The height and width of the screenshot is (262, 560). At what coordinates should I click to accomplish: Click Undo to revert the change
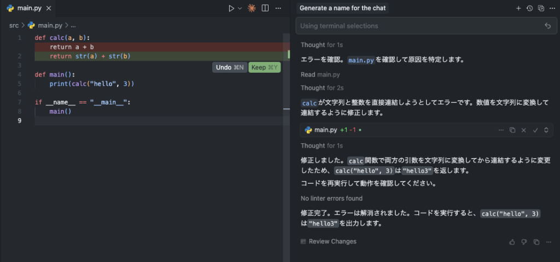tap(229, 67)
